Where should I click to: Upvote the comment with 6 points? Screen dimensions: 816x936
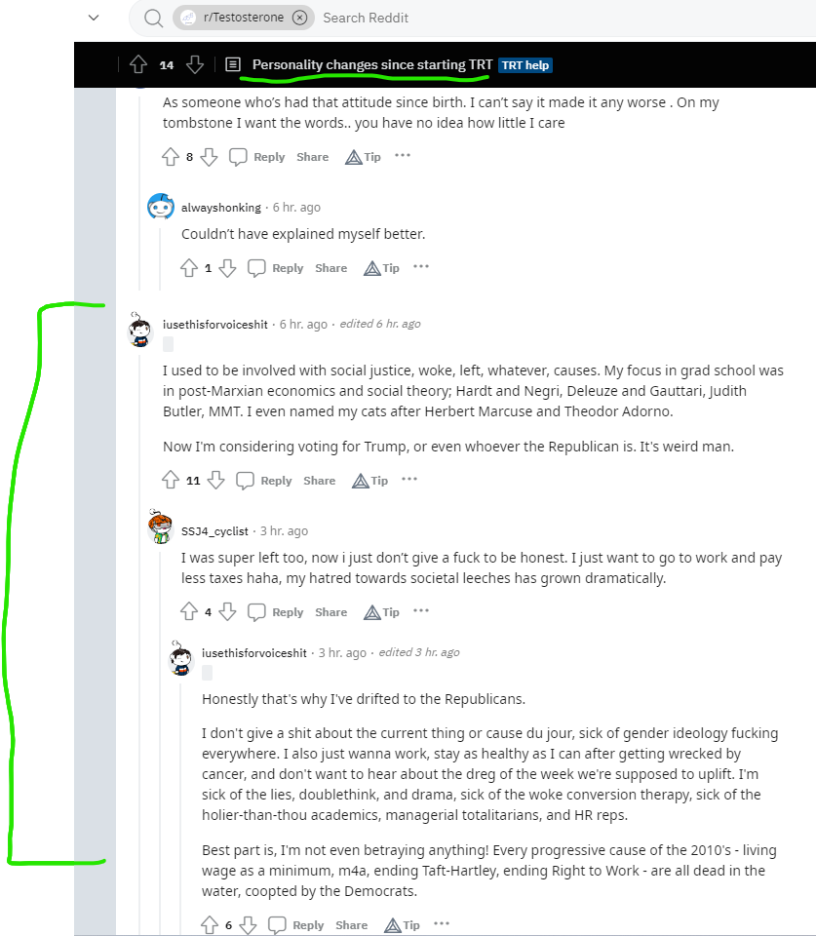(210, 925)
